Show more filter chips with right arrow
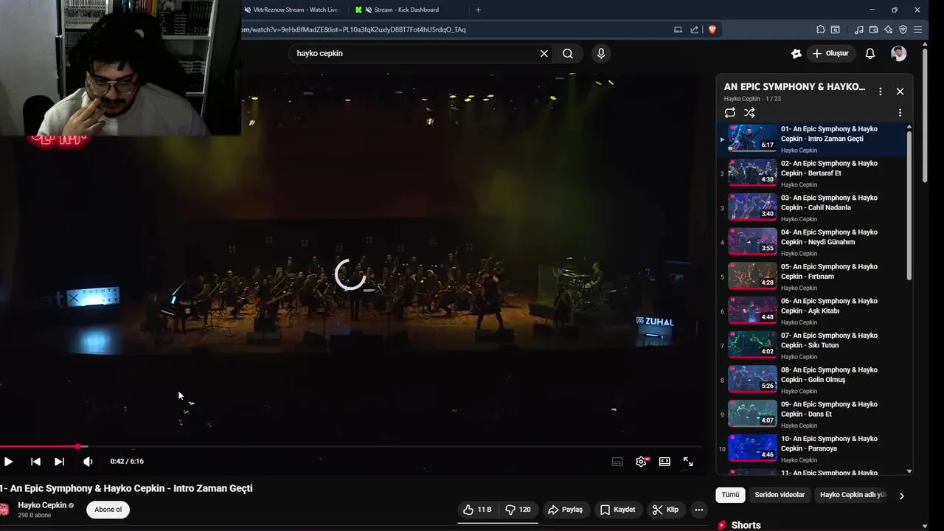The width and height of the screenshot is (944, 531). coord(901,496)
